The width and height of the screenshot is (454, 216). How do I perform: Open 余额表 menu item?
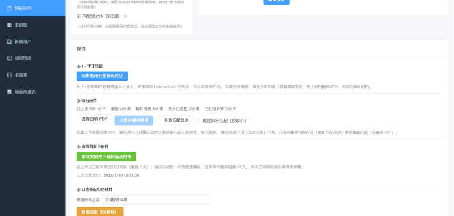[x=33, y=75]
